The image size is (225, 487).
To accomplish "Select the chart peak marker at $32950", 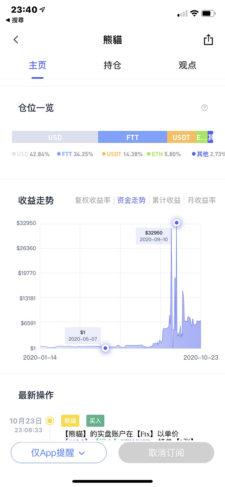I will click(x=177, y=223).
